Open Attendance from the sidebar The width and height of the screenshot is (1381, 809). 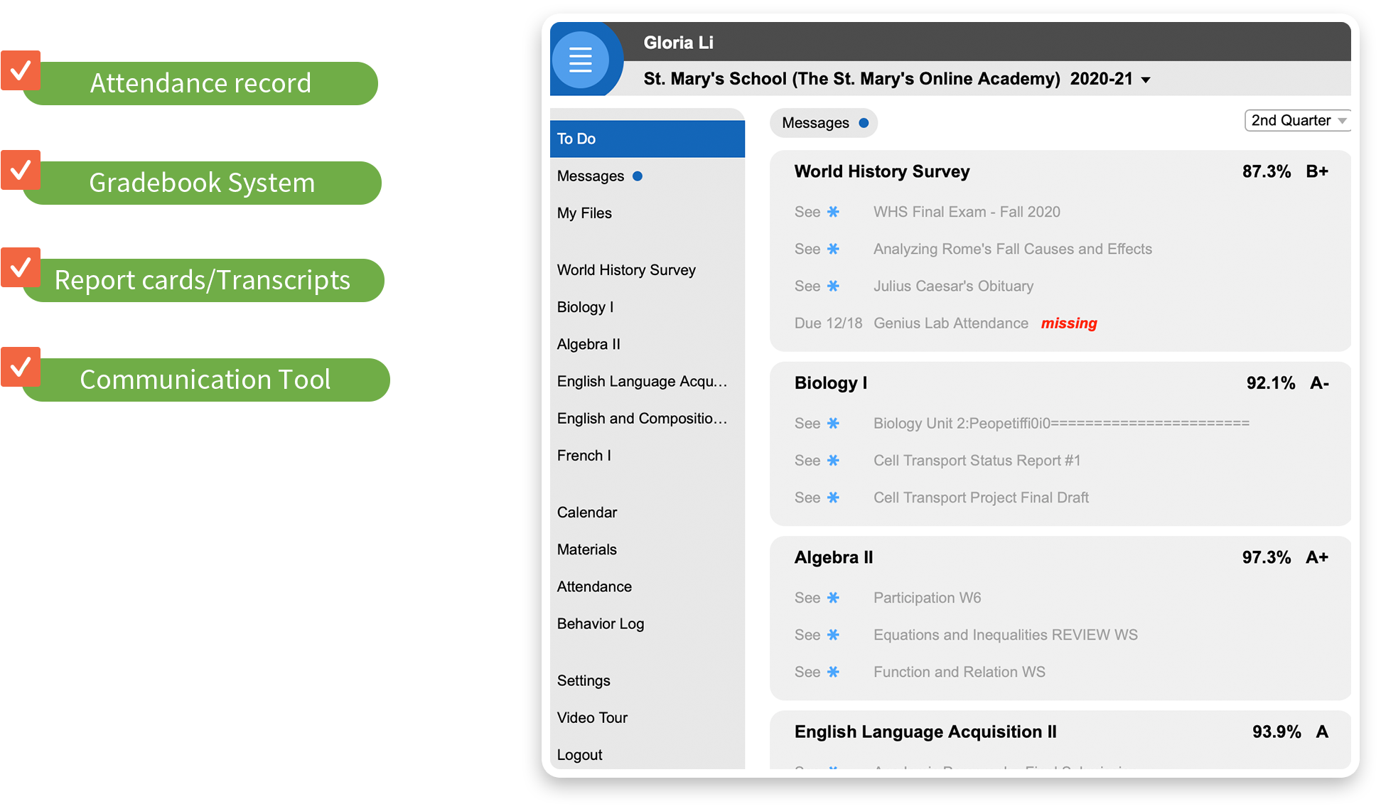[594, 586]
